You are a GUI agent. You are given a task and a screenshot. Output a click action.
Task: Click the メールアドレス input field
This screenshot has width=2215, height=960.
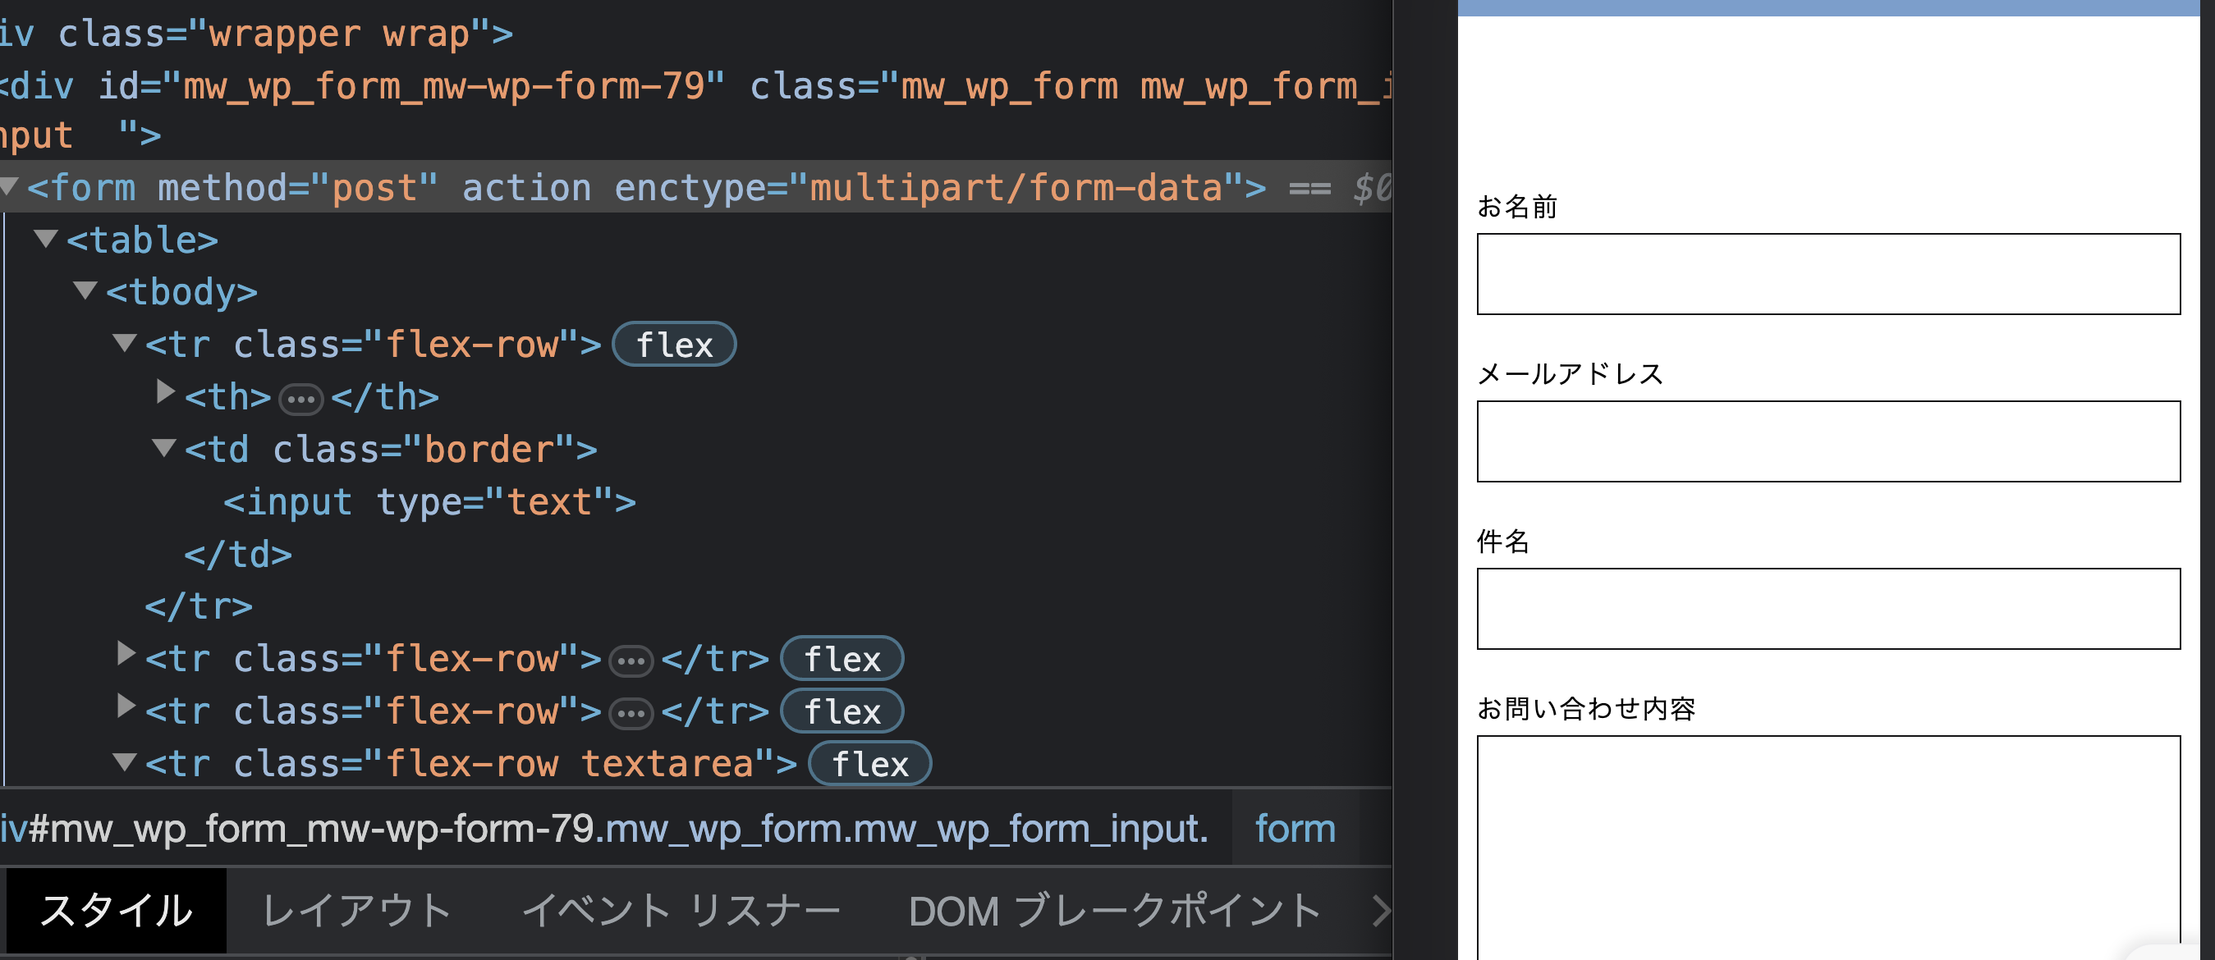[x=1828, y=441]
